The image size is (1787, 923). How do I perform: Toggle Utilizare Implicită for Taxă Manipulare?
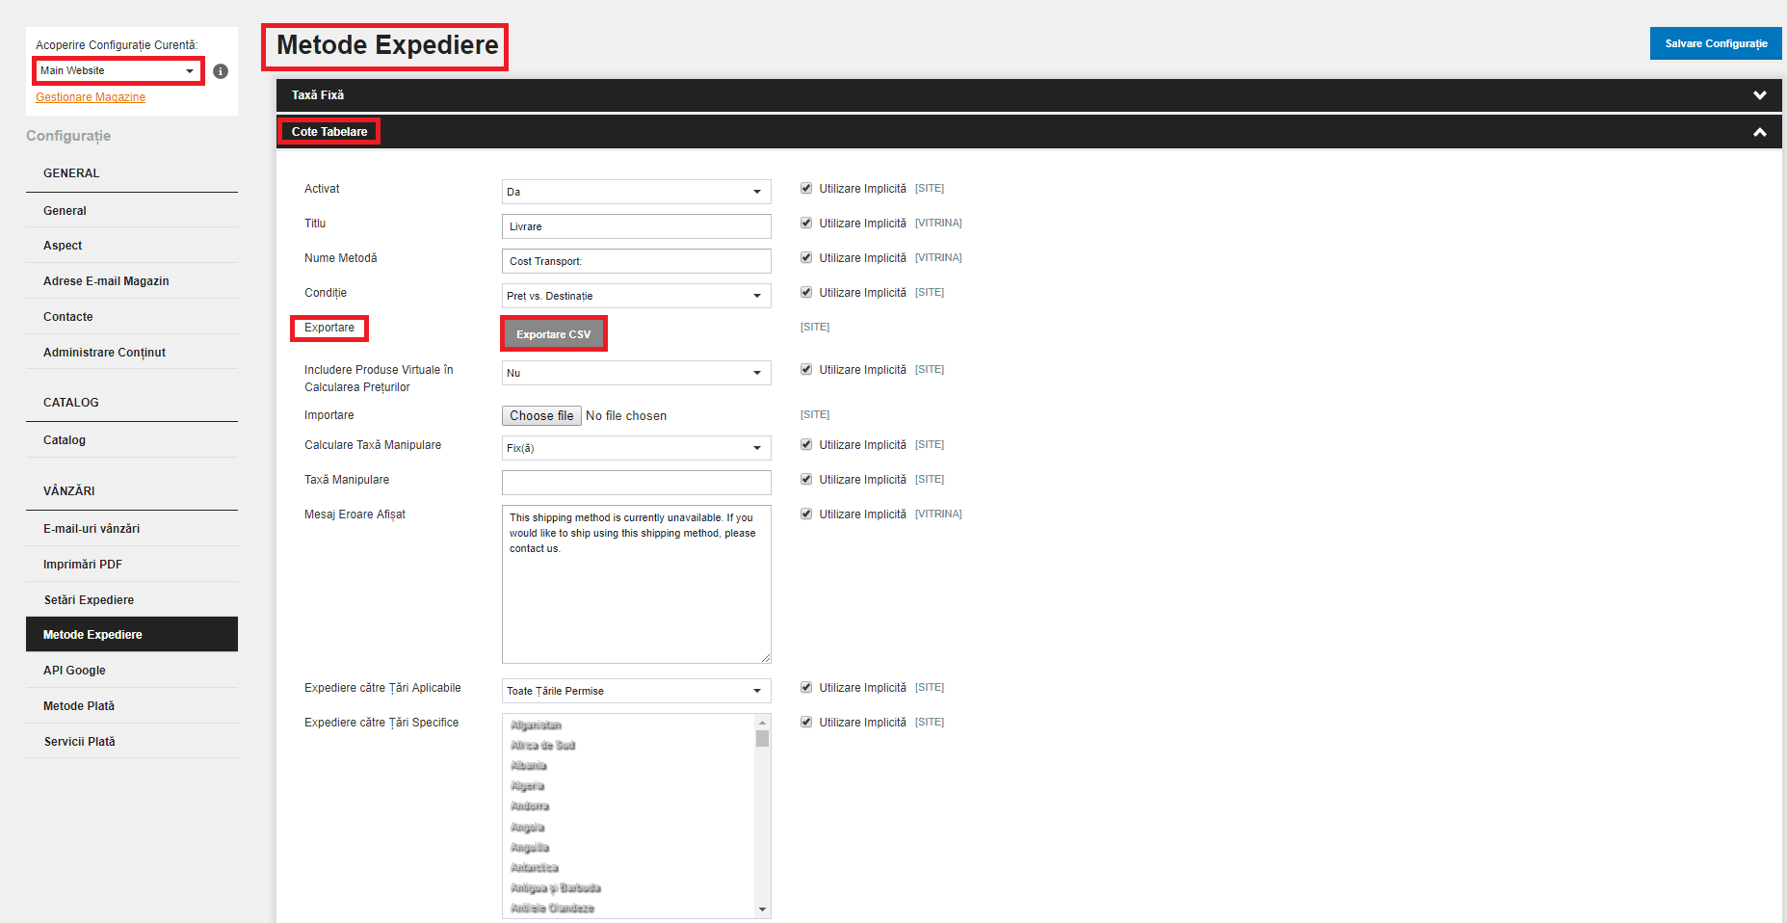pos(806,479)
